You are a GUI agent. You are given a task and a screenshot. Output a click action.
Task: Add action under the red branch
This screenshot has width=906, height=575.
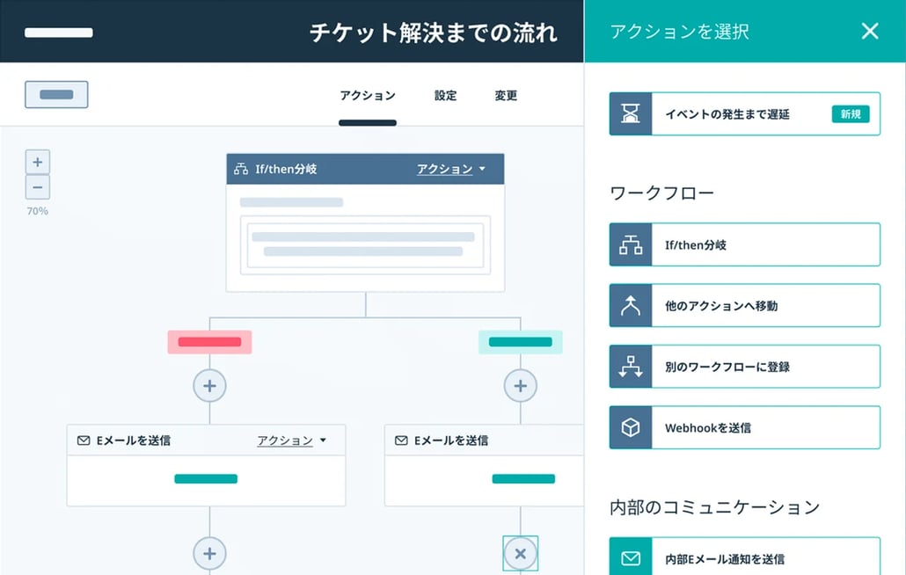click(x=209, y=385)
